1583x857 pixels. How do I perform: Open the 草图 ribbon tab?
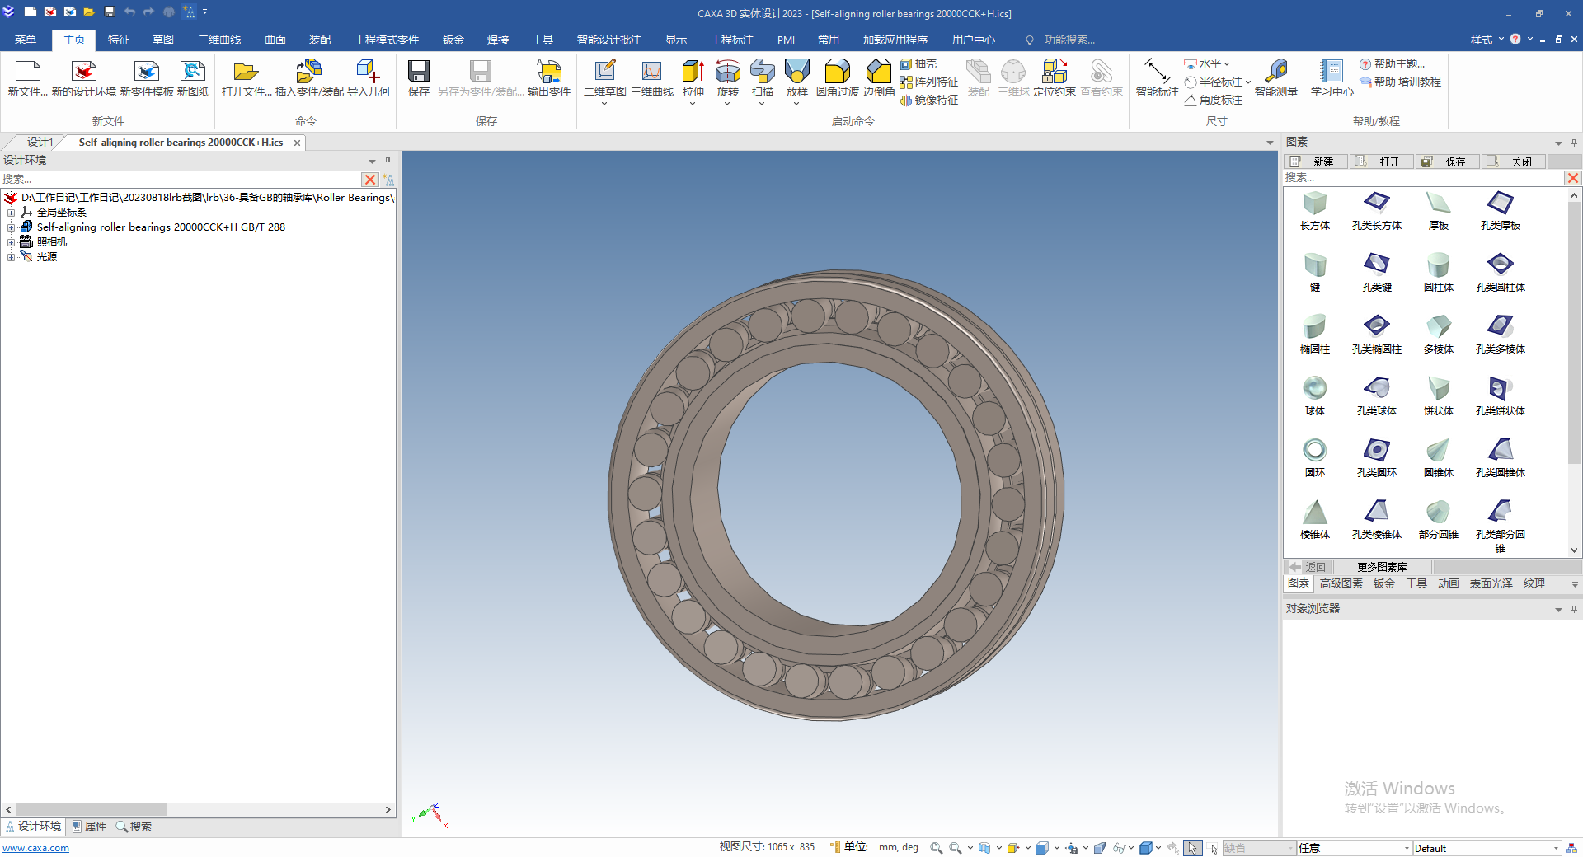pyautogui.click(x=163, y=40)
